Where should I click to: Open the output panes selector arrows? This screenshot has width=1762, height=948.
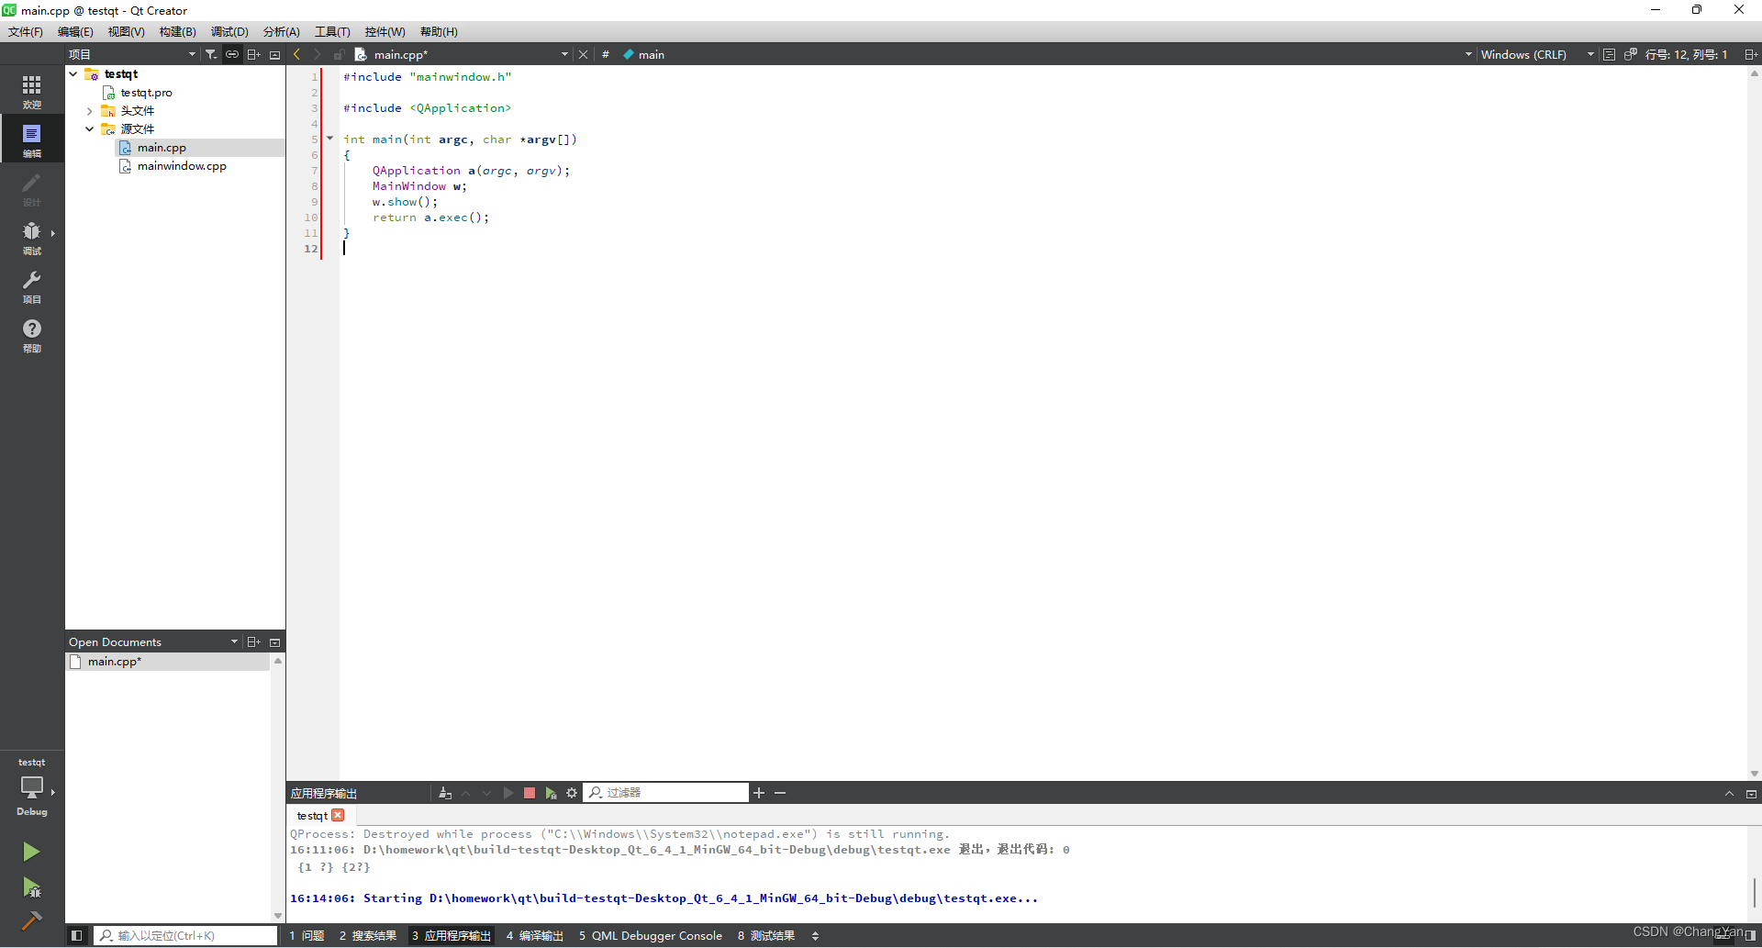[x=815, y=936]
